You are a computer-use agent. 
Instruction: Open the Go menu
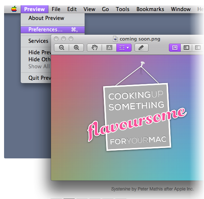[x=105, y=9]
